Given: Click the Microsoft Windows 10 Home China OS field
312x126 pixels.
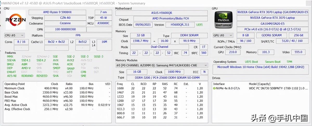Looking at the screenshot, I should pos(261,70).
